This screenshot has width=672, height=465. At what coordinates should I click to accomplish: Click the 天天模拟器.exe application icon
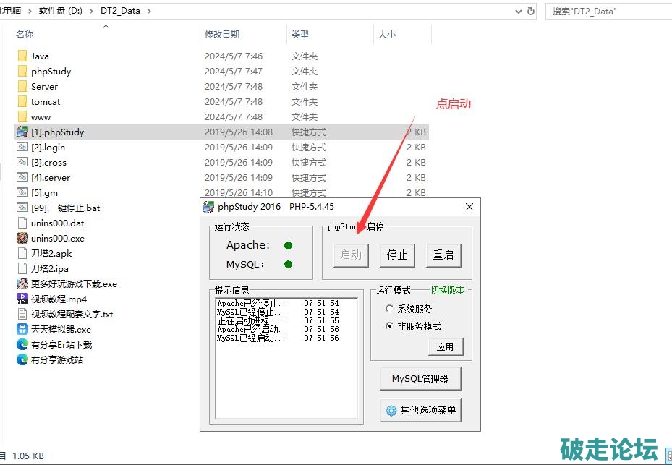pyautogui.click(x=22, y=330)
